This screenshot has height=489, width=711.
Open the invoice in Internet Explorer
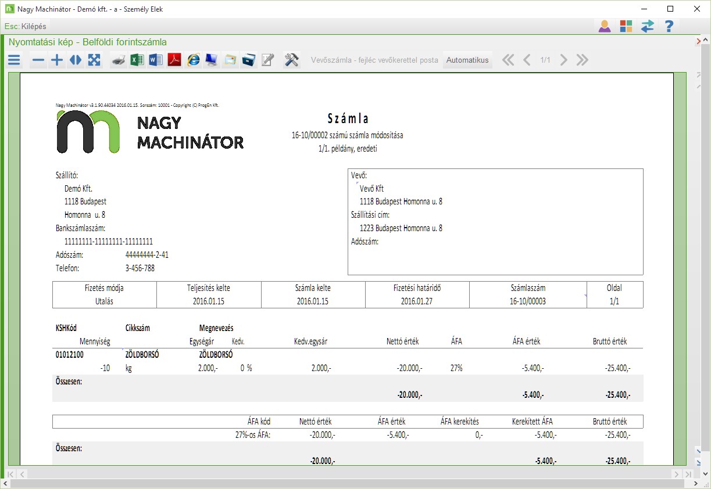coord(193,60)
